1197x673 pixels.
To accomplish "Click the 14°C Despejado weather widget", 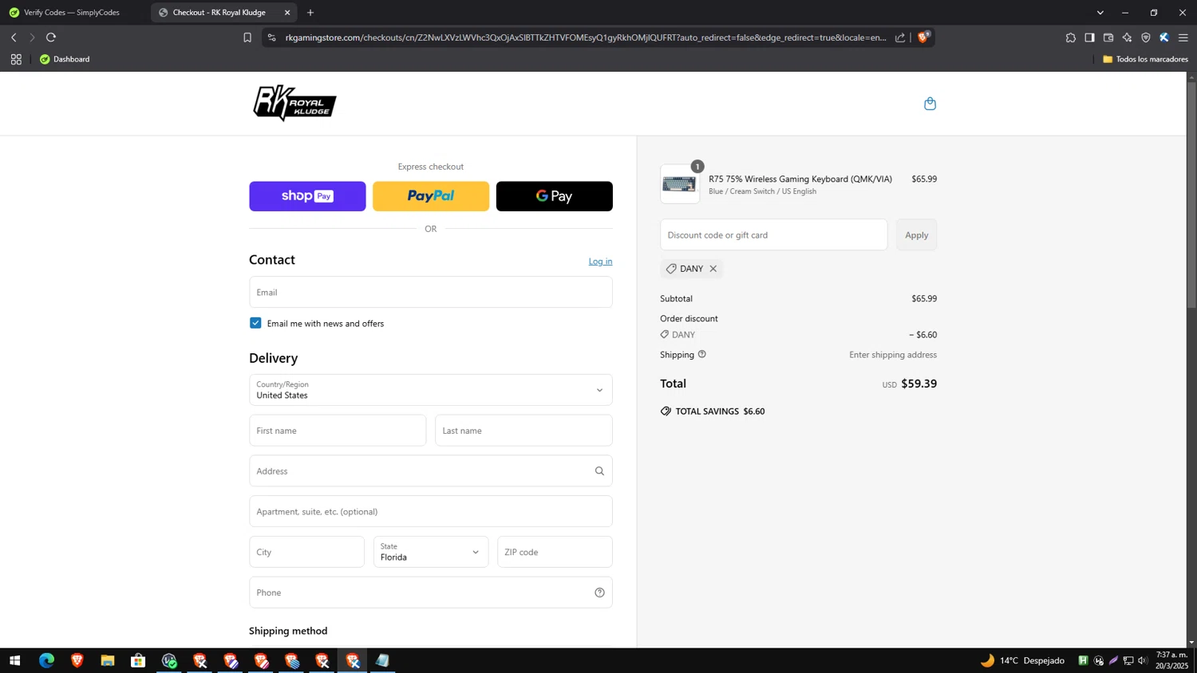I will click(x=1023, y=660).
